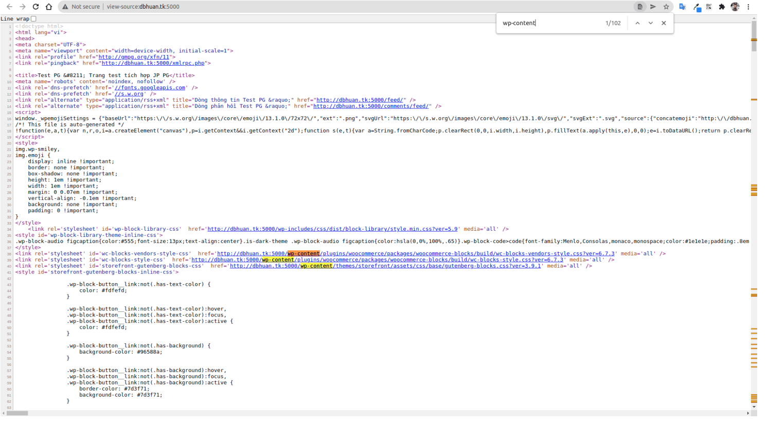
Task: Click the 'img.wp-smiley,' CSS line
Action: [x=38, y=150]
